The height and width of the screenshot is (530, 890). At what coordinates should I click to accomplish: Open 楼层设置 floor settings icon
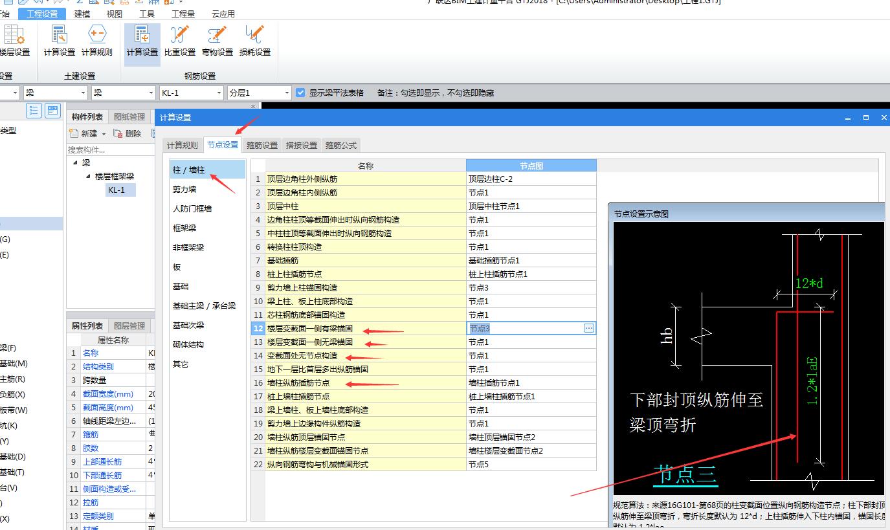13,42
